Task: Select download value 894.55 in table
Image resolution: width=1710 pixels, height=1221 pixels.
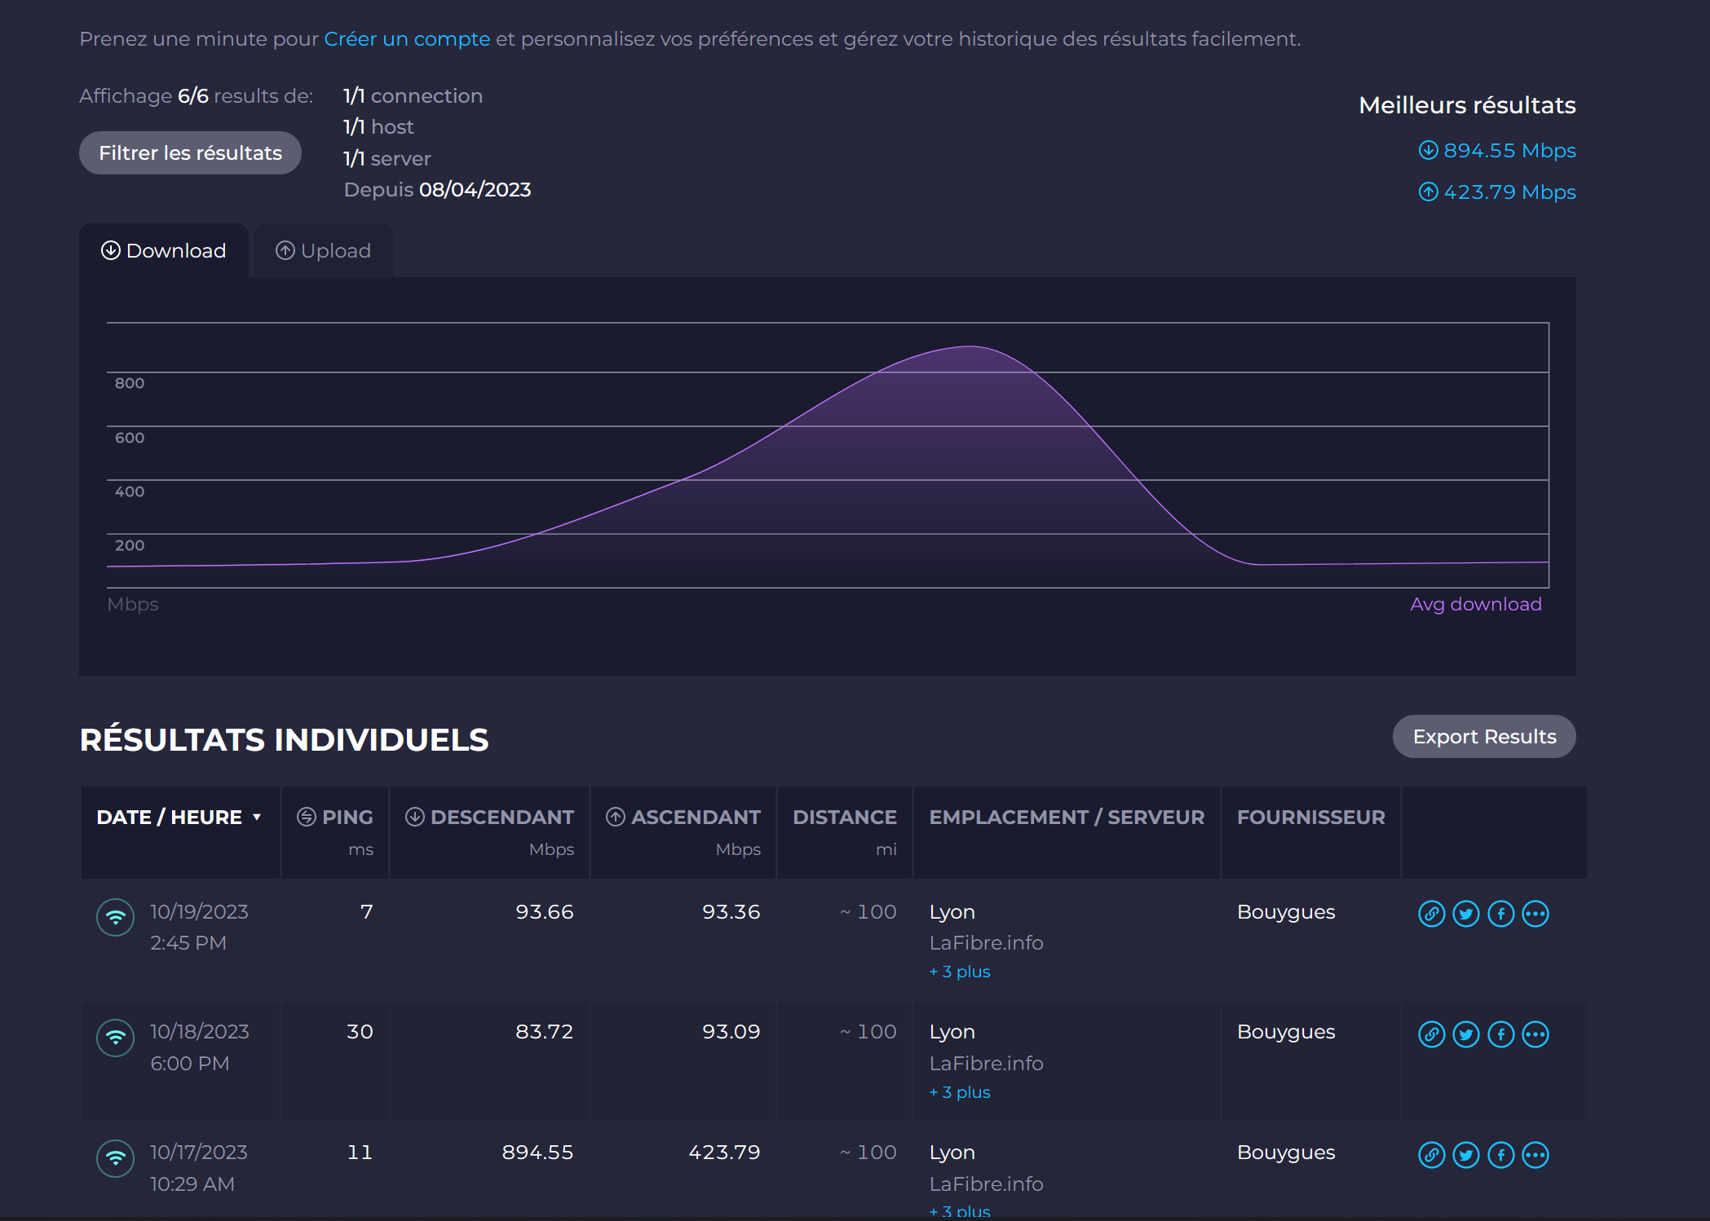Action: 537,1152
